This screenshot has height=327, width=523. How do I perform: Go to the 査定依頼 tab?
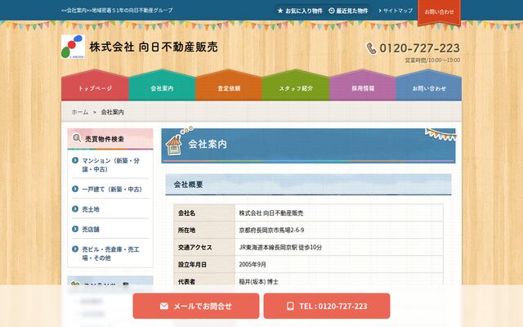click(x=229, y=85)
